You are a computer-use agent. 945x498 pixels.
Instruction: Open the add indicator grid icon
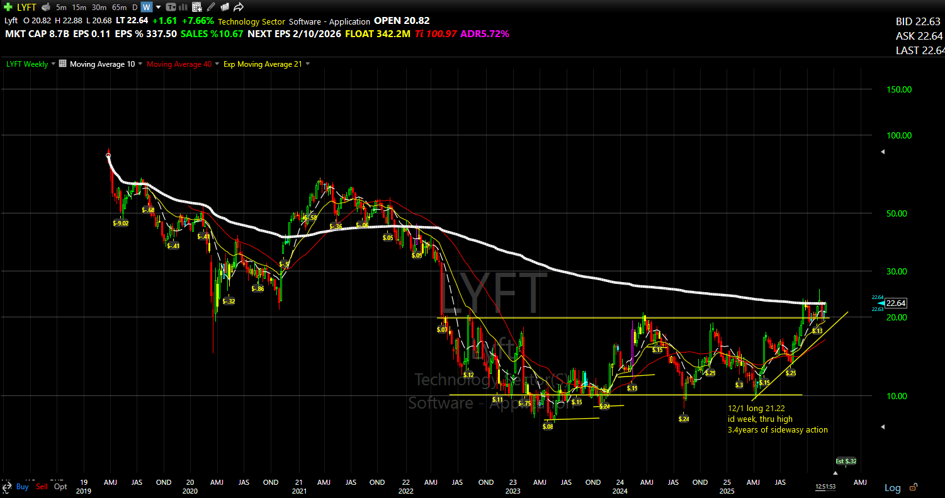point(196,8)
